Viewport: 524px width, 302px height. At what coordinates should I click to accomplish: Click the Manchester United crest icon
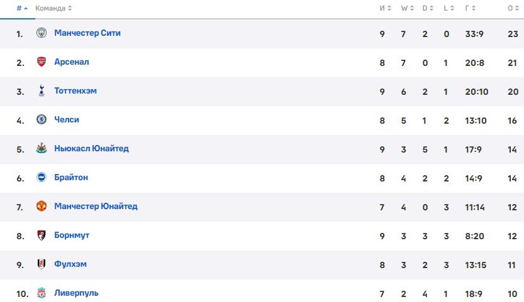click(42, 207)
